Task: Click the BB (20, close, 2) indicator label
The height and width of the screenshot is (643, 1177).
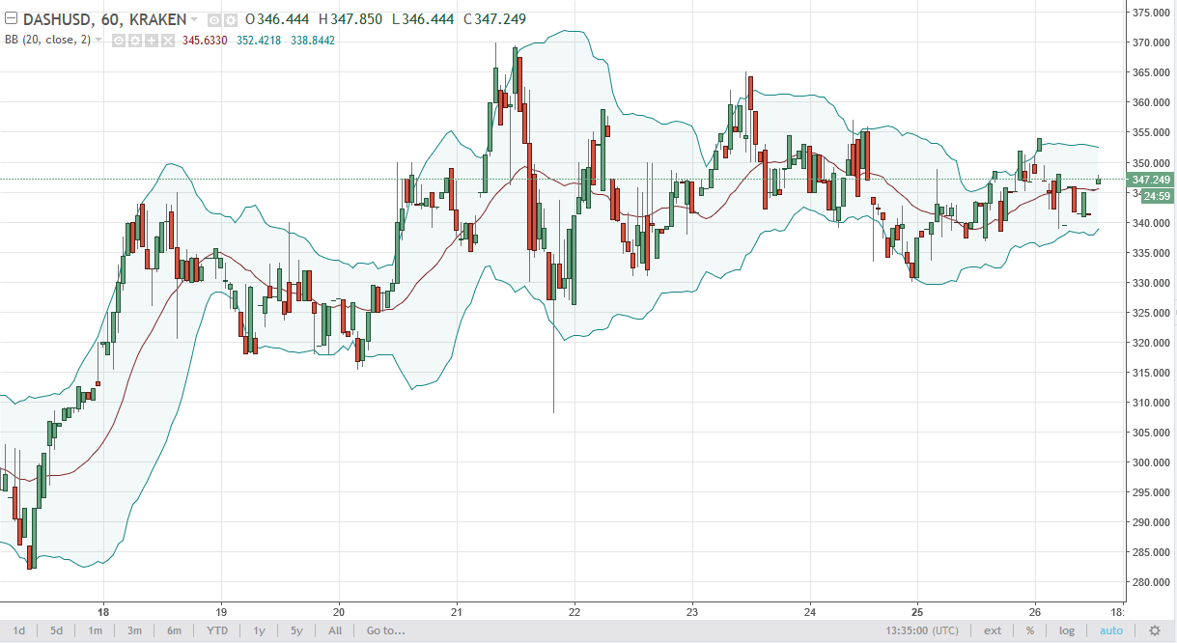Action: tap(47, 41)
